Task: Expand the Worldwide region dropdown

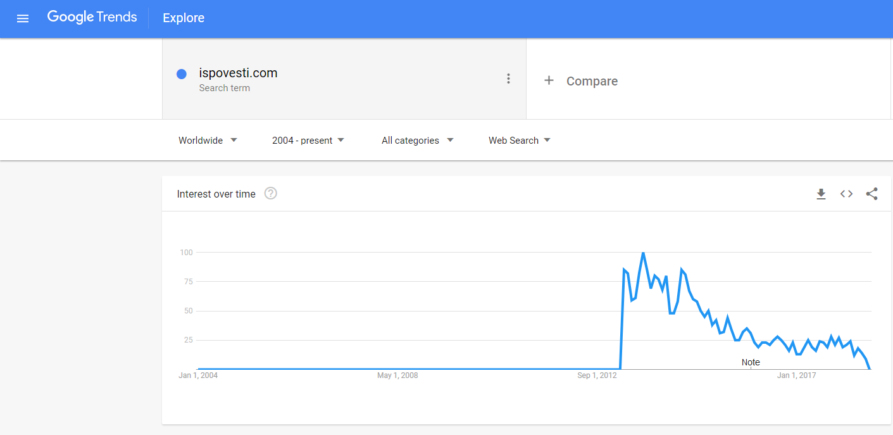Action: [x=208, y=141]
